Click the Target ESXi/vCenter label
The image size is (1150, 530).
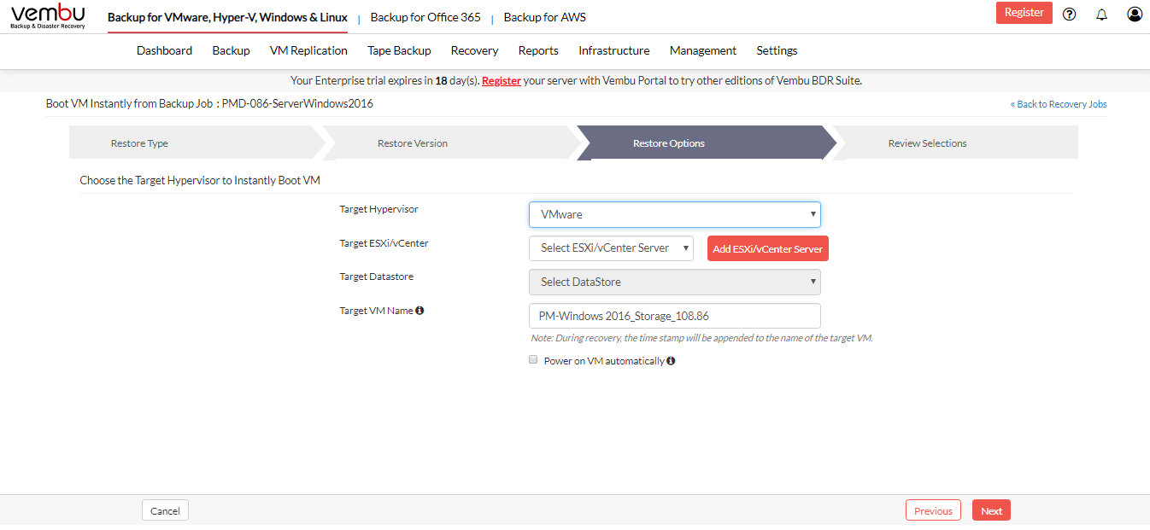(384, 243)
